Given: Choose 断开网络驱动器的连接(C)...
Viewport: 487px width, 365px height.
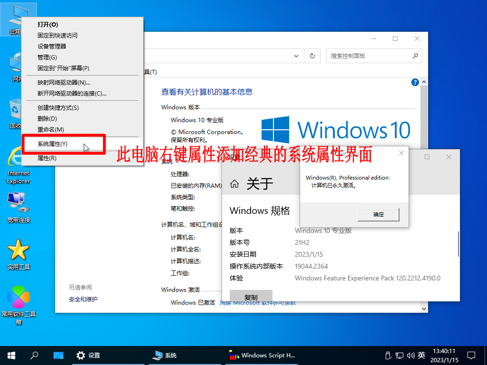Looking at the screenshot, I should tap(82, 94).
